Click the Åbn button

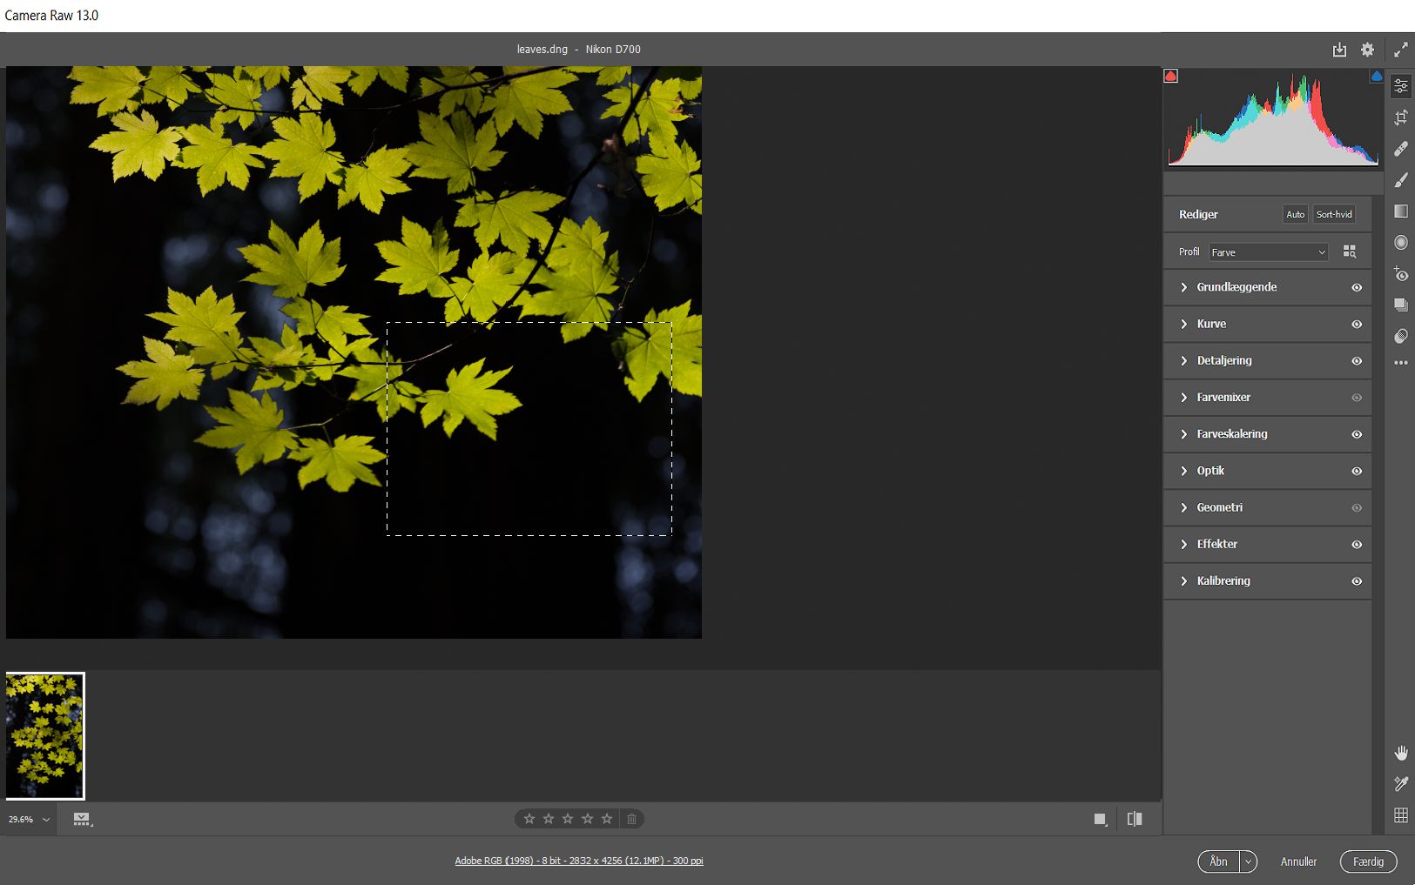click(1219, 862)
